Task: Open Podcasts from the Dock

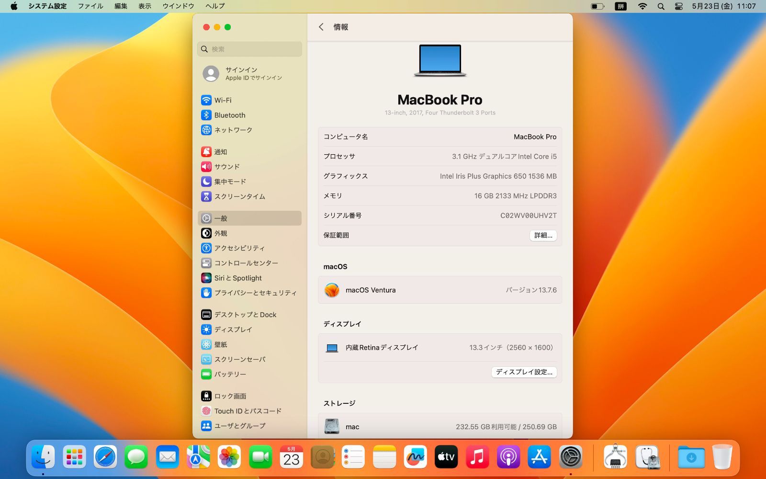Action: [x=508, y=457]
